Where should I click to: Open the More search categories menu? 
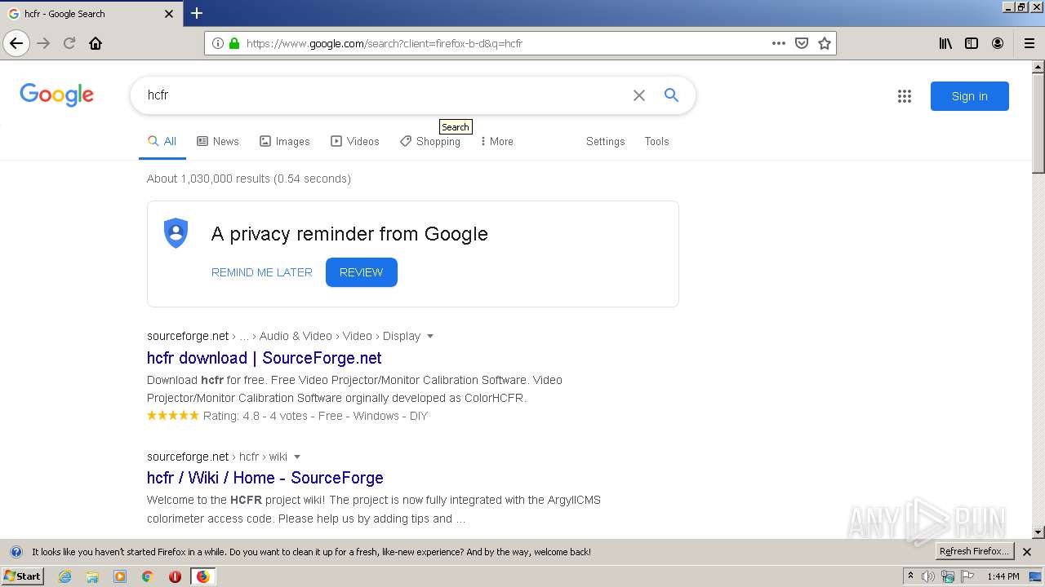click(x=497, y=141)
